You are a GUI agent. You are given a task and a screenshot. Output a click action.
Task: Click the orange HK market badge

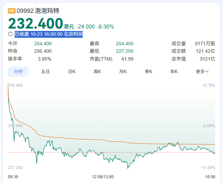pyautogui.click(x=12, y=11)
